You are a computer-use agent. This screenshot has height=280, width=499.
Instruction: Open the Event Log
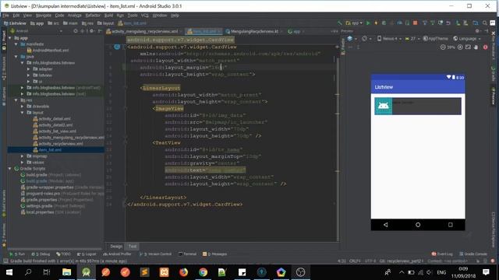tap(442, 254)
